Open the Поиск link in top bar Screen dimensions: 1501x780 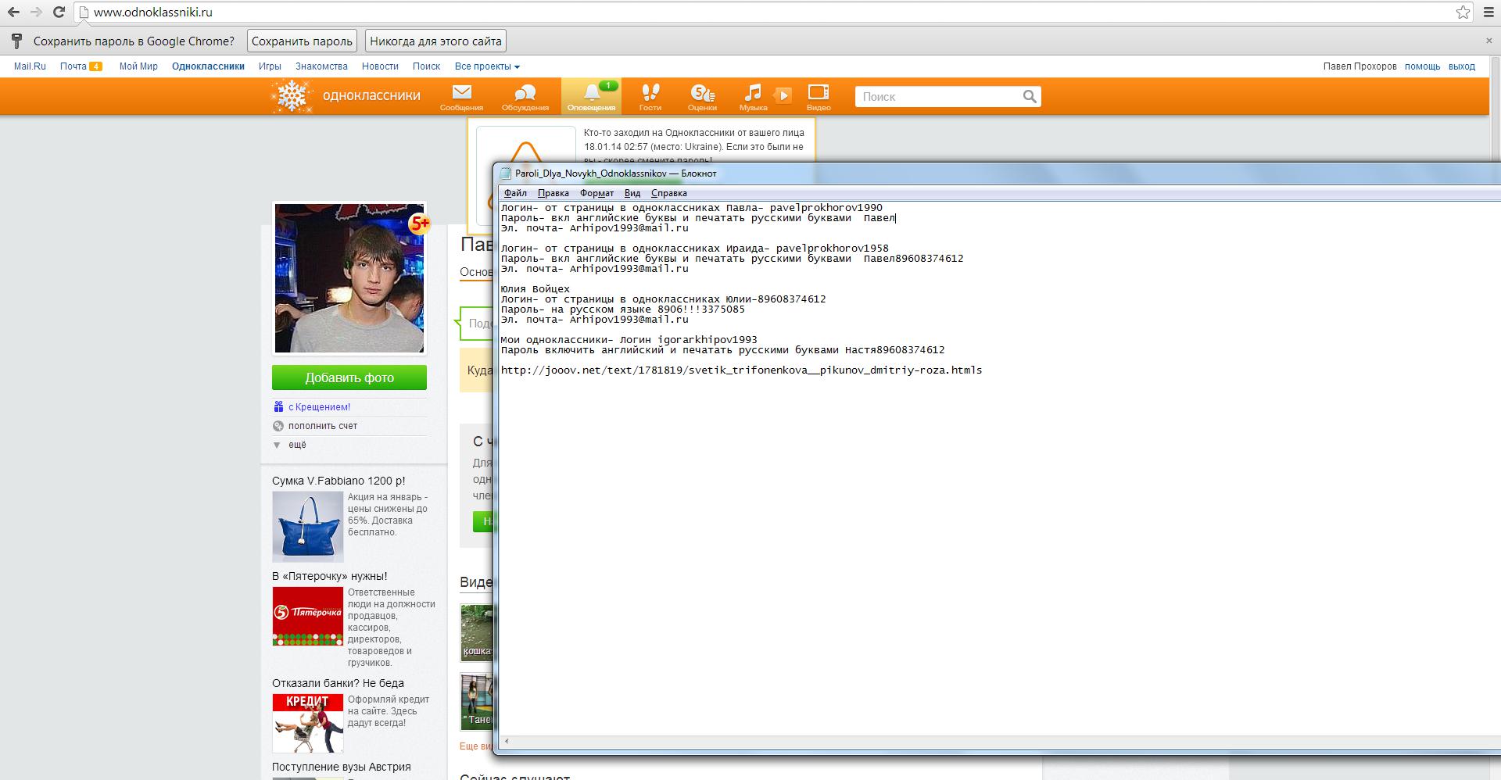[x=426, y=66]
